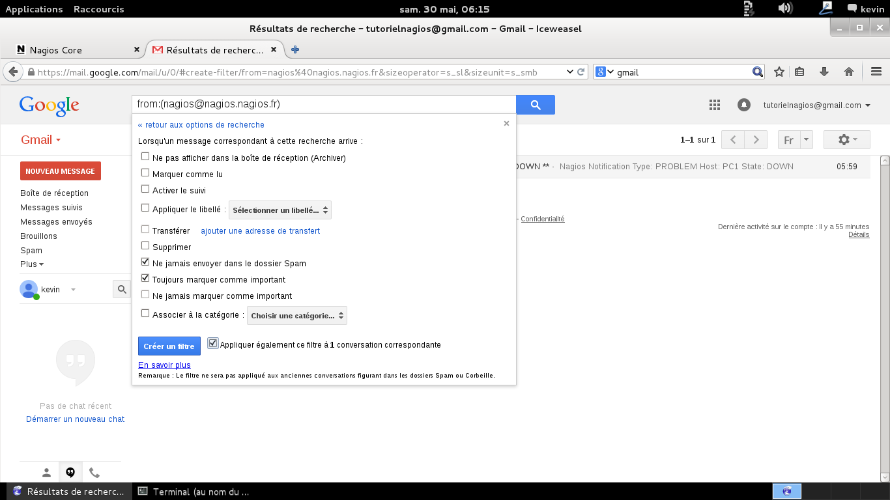Click '« retour aux options de recherche' link
Screen dimensions: 890x500
[201, 125]
